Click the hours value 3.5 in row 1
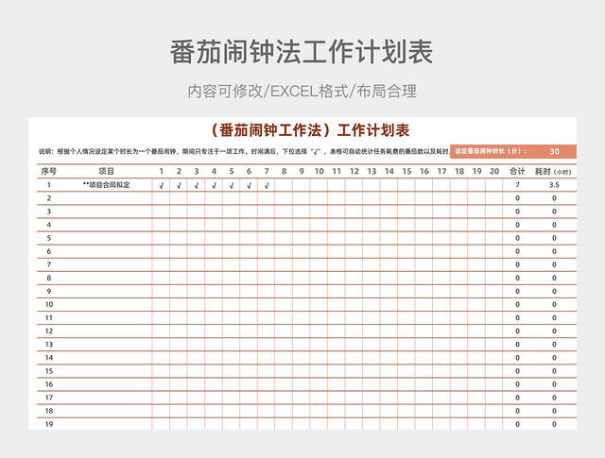Screen dimensions: 605x458 [555, 185]
